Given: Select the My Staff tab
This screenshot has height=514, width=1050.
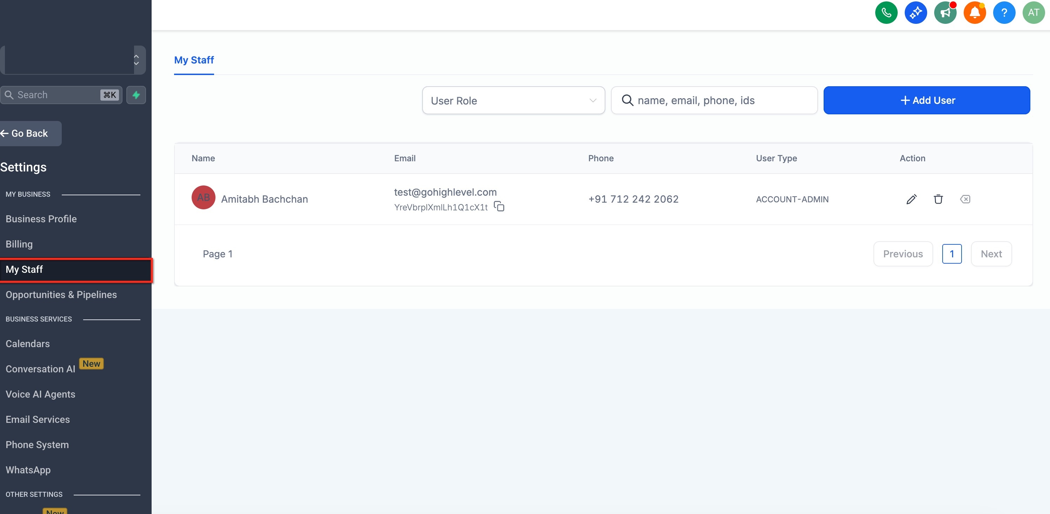Looking at the screenshot, I should (x=194, y=60).
